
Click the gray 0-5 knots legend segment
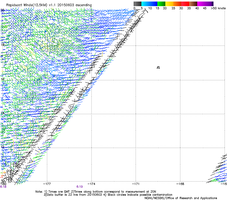coord(137,4)
